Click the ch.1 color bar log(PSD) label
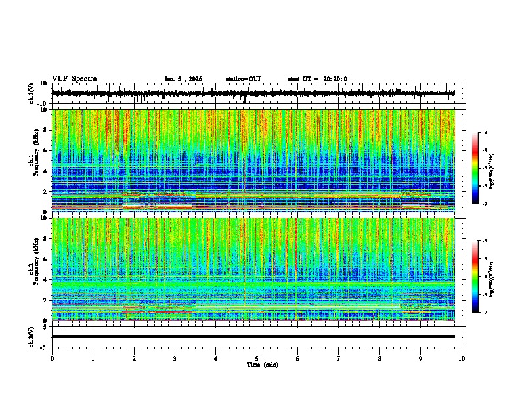This screenshot has width=520, height=402. tap(492, 171)
